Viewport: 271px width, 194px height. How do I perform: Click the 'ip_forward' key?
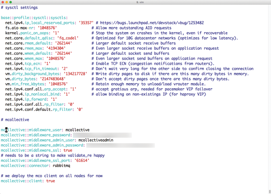37,99
